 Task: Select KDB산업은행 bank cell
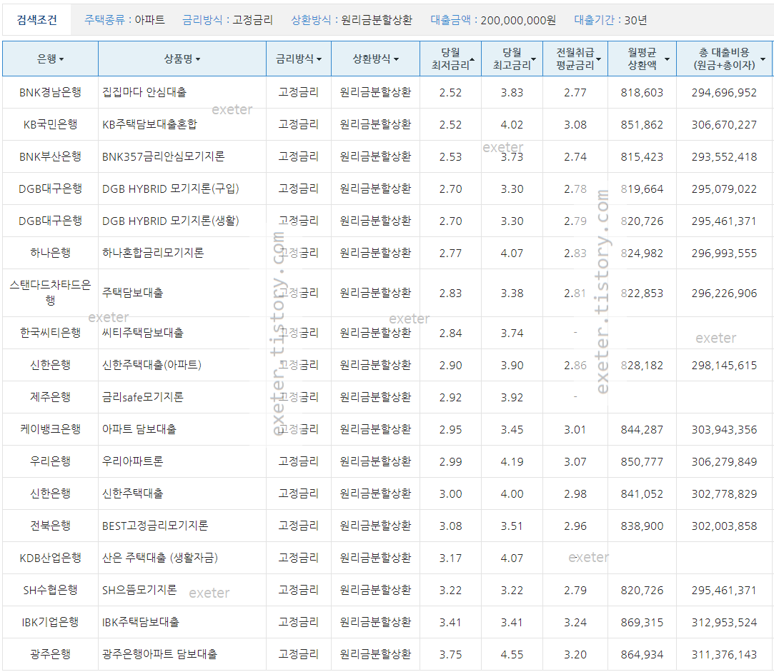point(50,558)
